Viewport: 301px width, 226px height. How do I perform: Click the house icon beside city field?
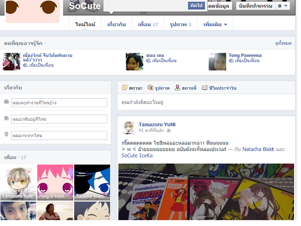(6, 118)
